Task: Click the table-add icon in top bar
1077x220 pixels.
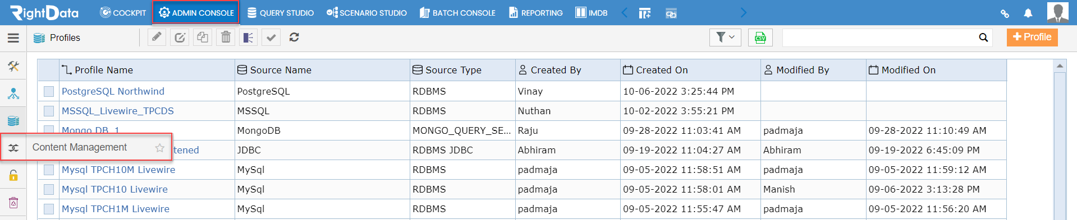Action: pyautogui.click(x=645, y=13)
